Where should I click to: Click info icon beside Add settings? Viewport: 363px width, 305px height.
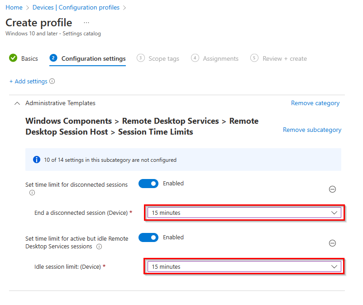pos(52,82)
